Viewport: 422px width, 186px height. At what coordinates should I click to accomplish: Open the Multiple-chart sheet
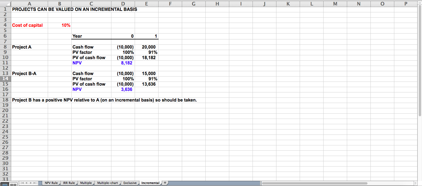pyautogui.click(x=108, y=183)
